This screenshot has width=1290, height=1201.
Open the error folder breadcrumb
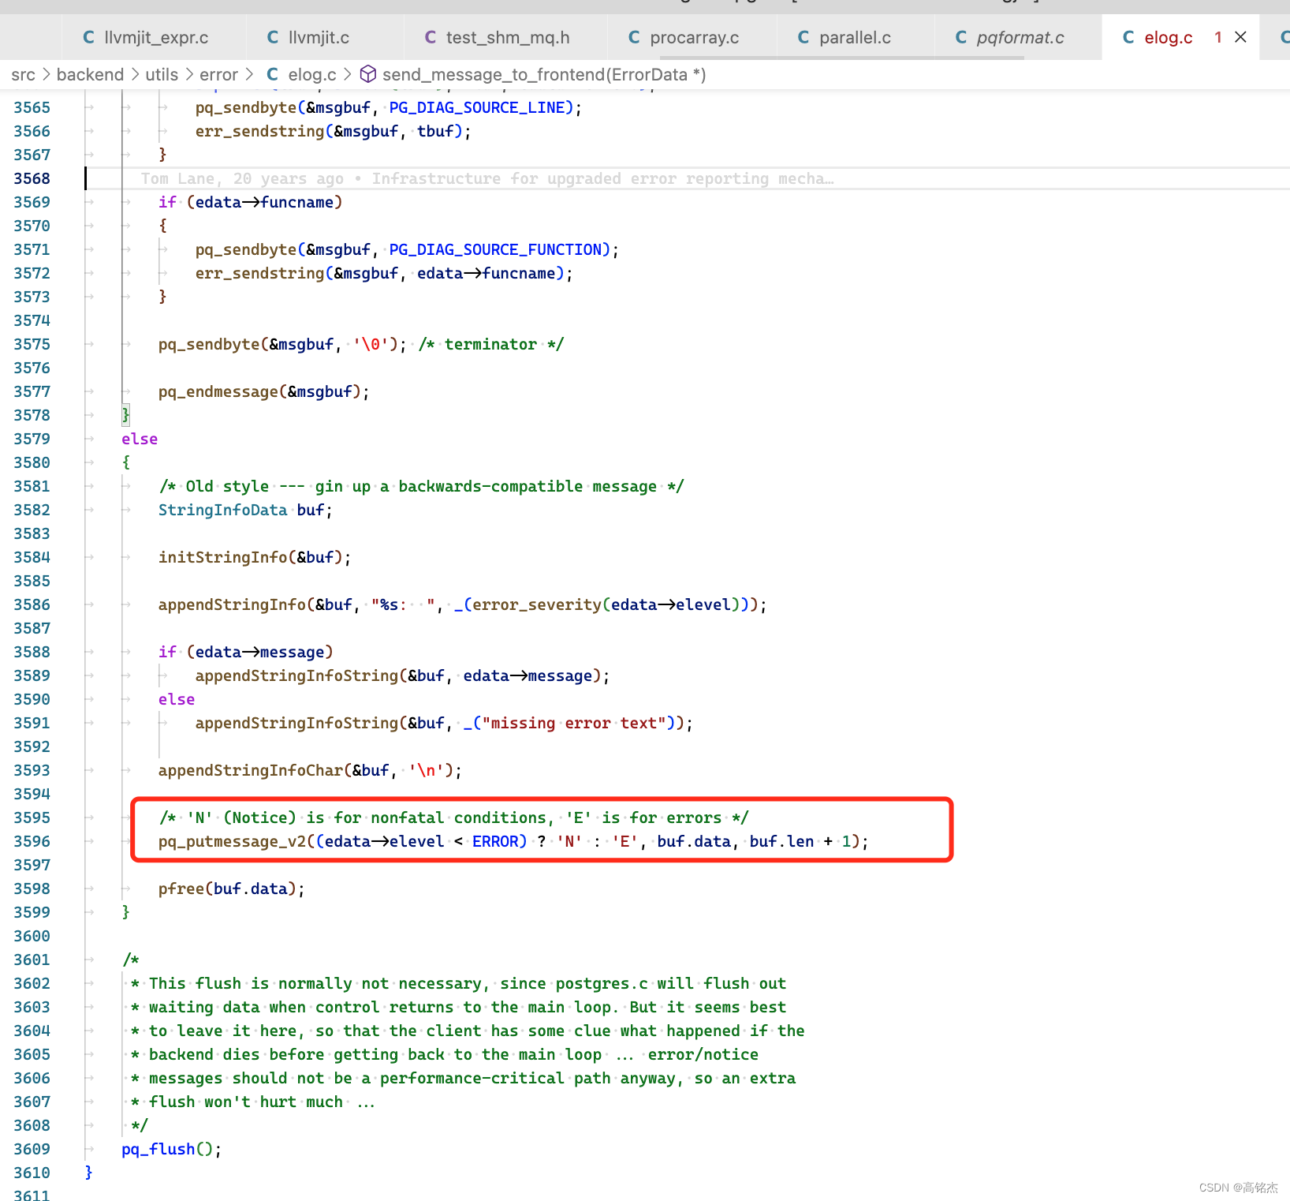pos(218,74)
